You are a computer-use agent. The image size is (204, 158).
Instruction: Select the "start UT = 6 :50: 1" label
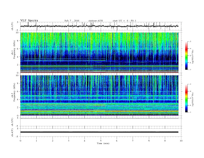[x=124, y=21]
